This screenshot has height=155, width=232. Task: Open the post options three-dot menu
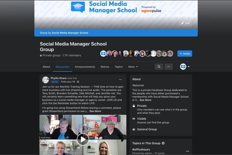[x=120, y=80]
